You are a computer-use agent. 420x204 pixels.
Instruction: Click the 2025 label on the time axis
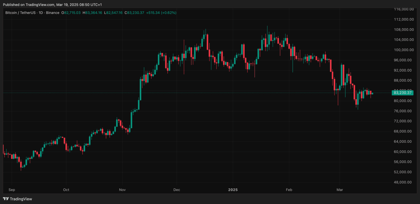233,190
